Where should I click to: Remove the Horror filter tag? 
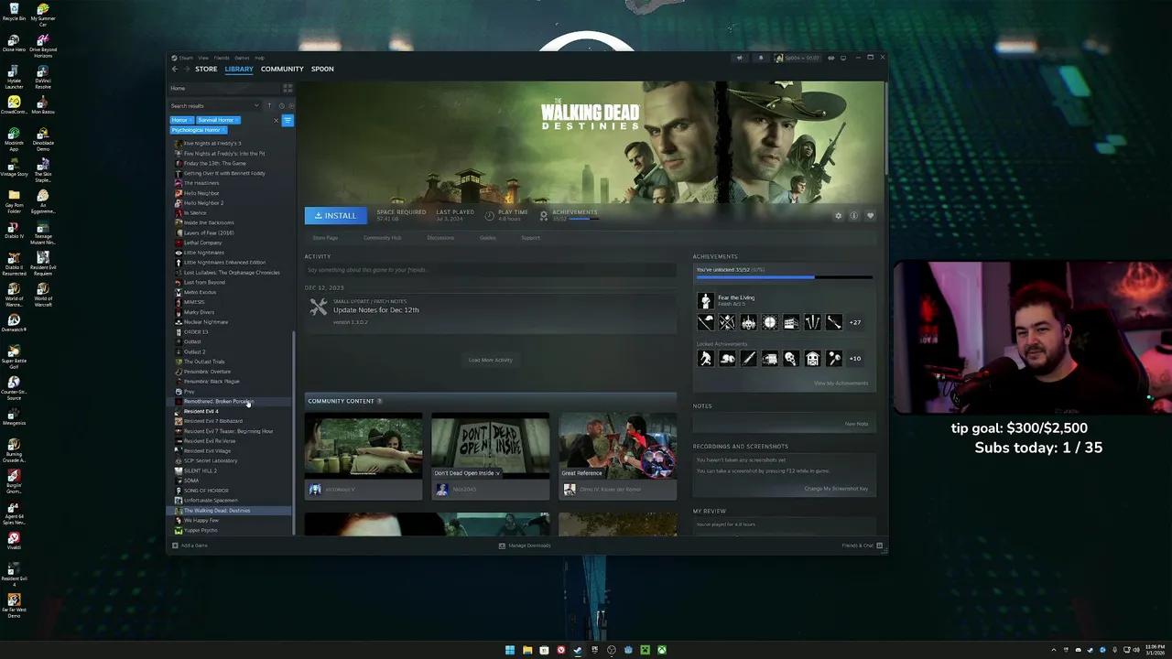190,120
